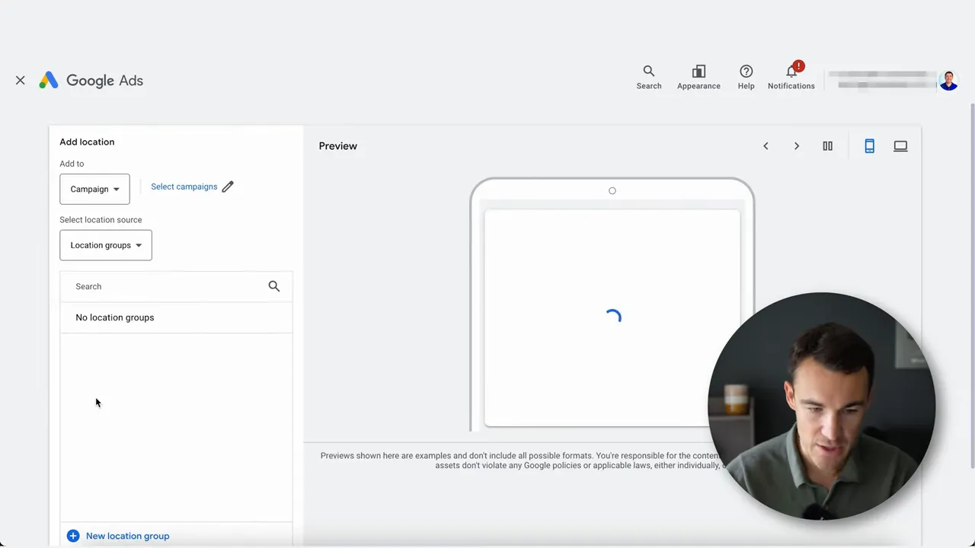Click the magnifier in the location search field

pyautogui.click(x=273, y=285)
